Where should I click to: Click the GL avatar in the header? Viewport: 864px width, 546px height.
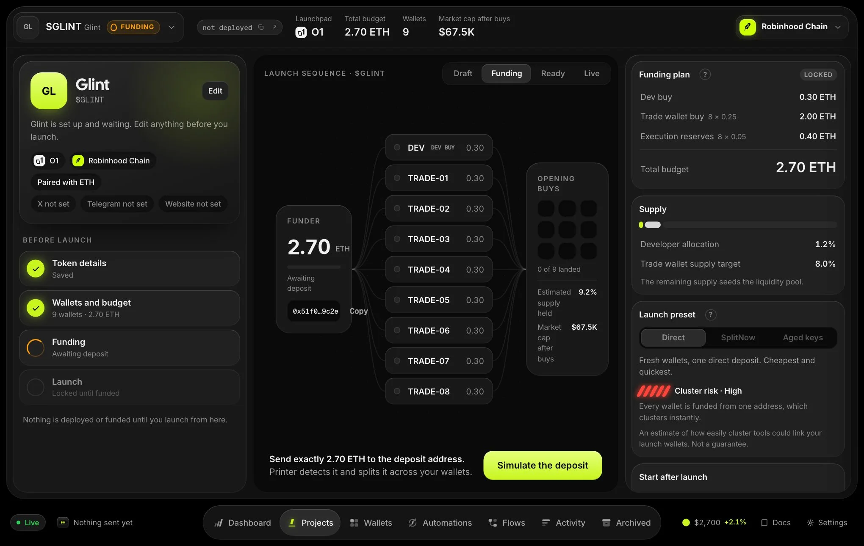tap(28, 27)
